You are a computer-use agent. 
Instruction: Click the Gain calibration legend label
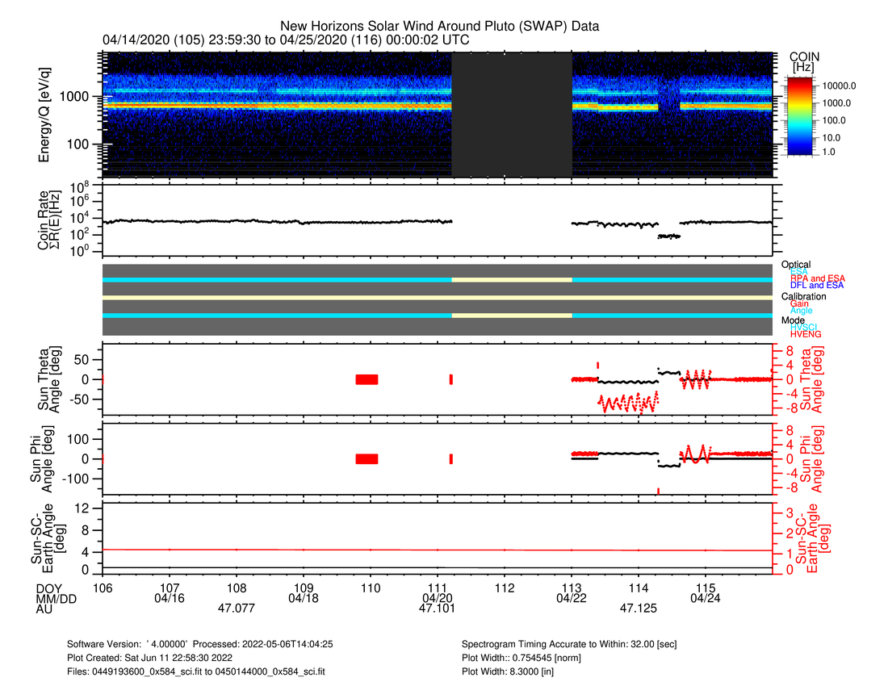[x=799, y=303]
